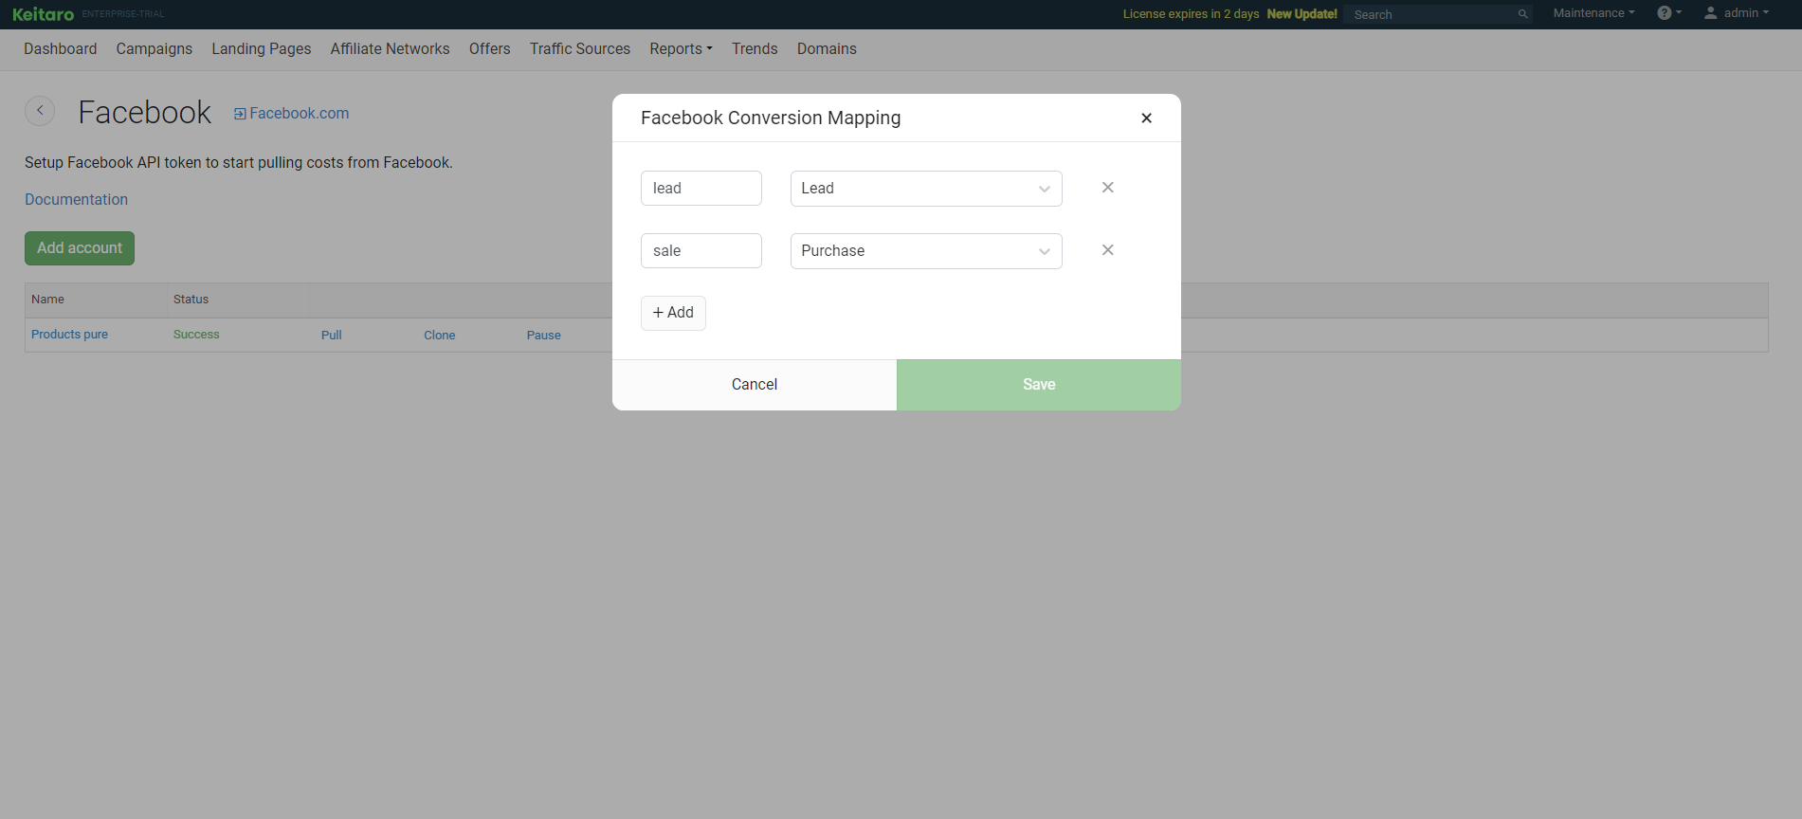1802x819 pixels.
Task: Click the Name column header
Action: tap(47, 300)
